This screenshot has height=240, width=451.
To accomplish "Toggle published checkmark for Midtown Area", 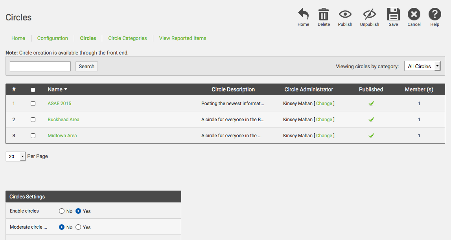I will pos(371,136).
